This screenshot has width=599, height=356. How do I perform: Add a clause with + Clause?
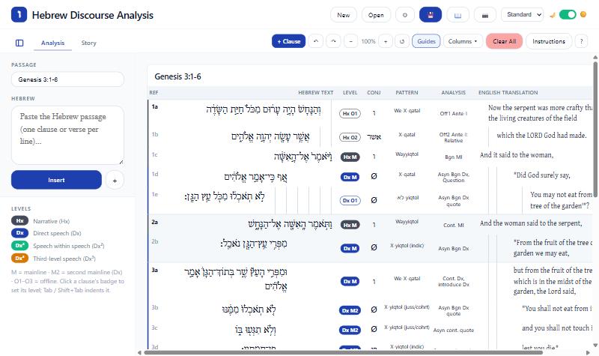click(x=289, y=41)
